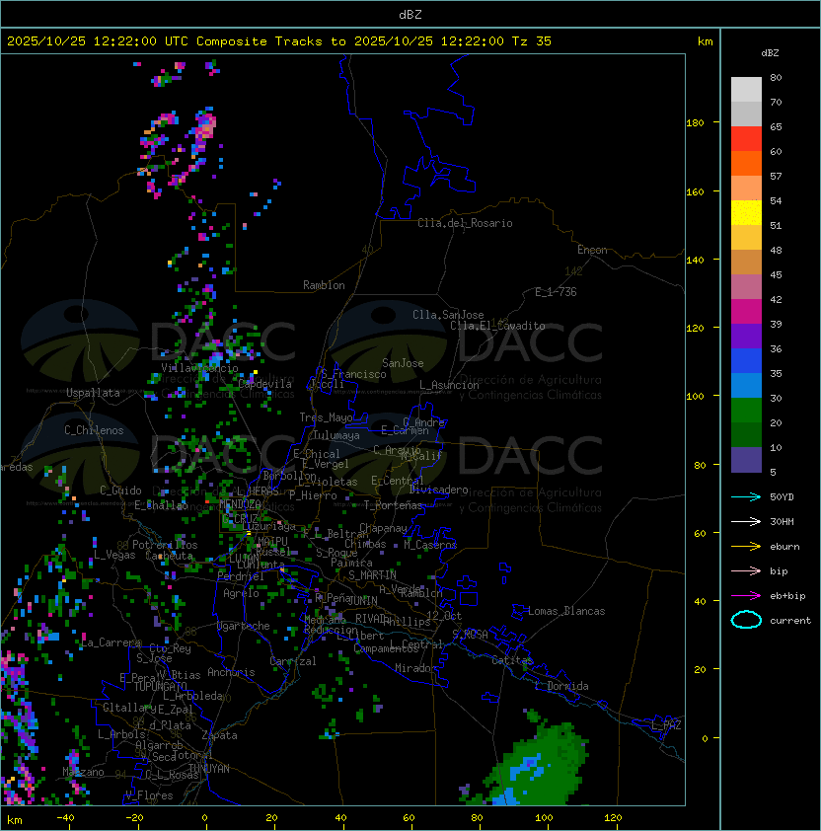Viewport: 821px width, 831px height.
Task: Click the Uspallata map label
Action: tap(93, 393)
